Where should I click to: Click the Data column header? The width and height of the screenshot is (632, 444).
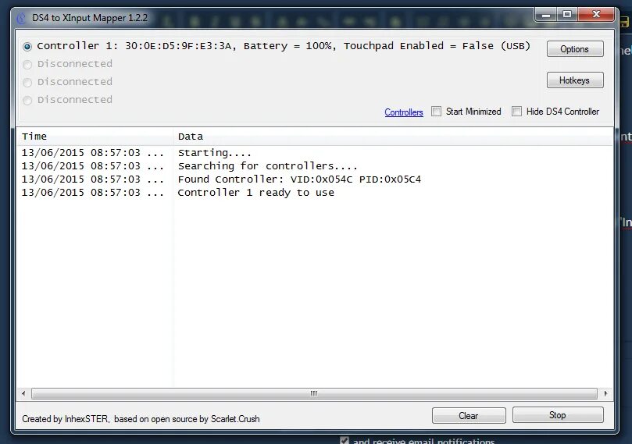click(x=393, y=137)
